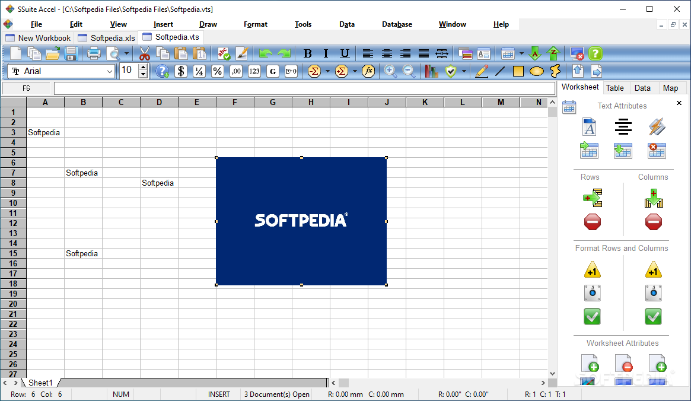
Task: Switch to the Map panel tab
Action: [670, 88]
